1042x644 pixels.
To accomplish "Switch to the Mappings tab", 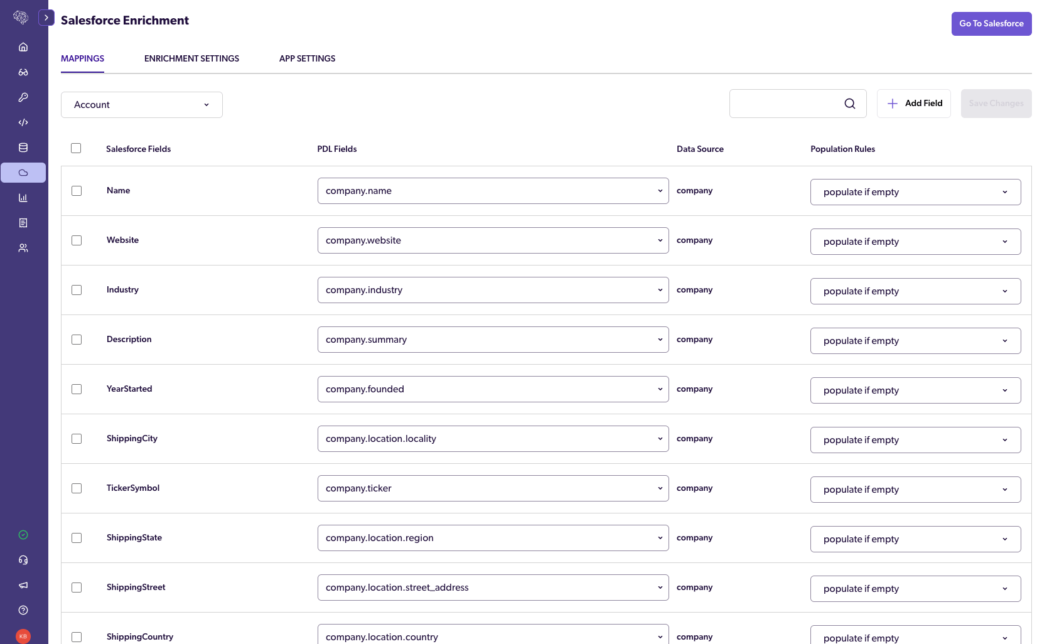I will 82,58.
